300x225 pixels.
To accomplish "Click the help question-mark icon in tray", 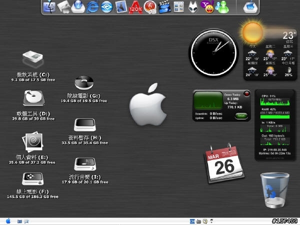I will click(x=205, y=221).
